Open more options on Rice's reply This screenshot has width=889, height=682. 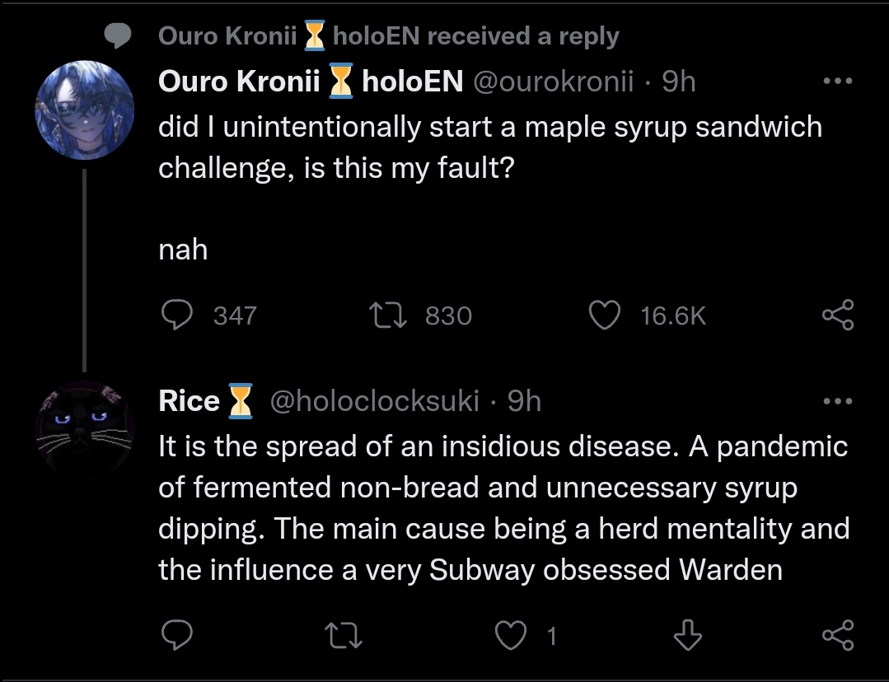click(838, 401)
